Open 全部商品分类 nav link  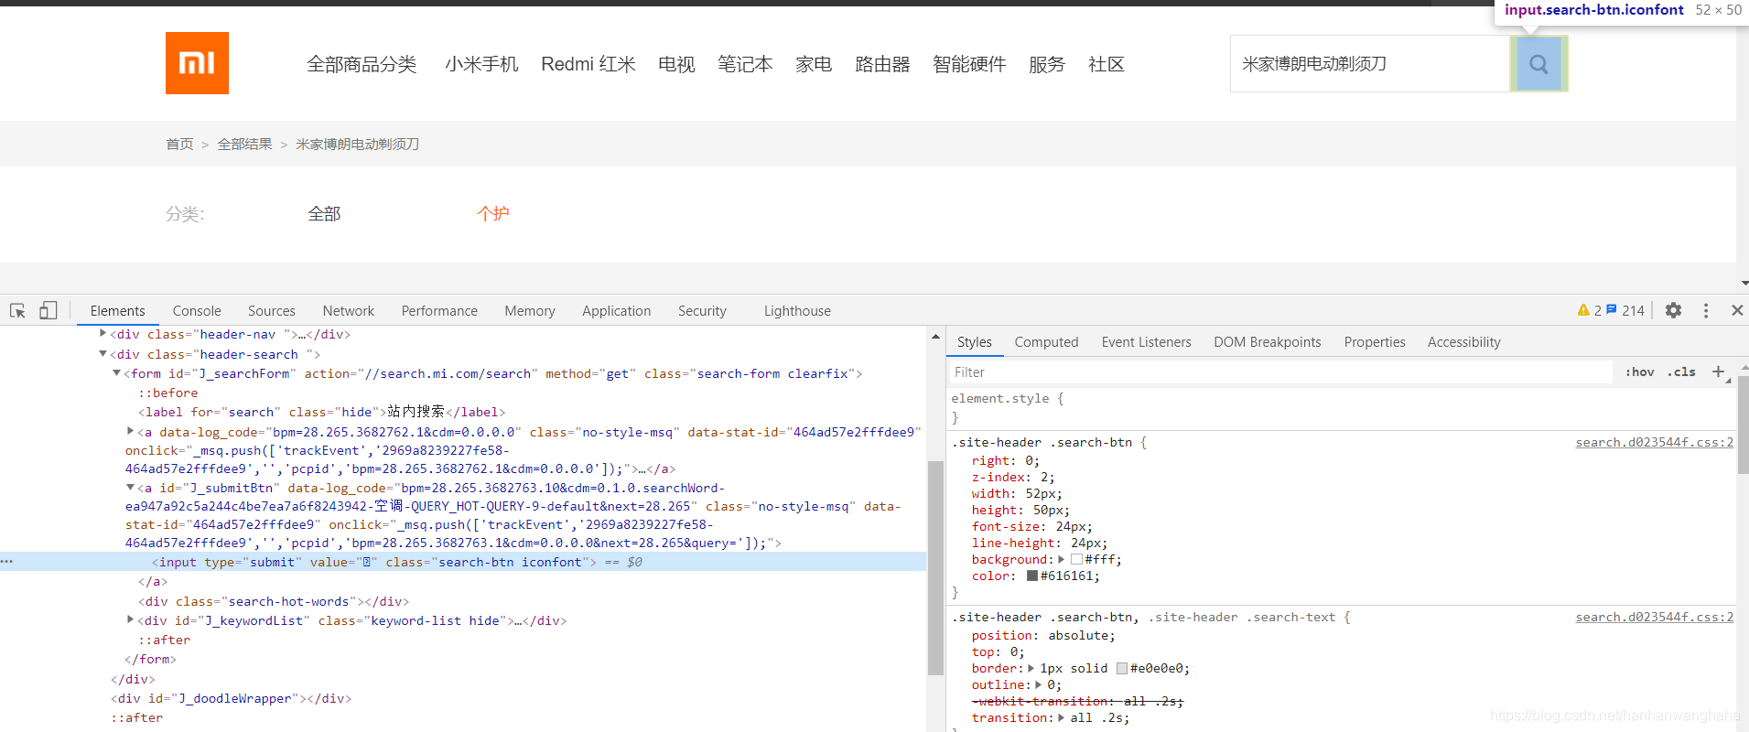362,64
